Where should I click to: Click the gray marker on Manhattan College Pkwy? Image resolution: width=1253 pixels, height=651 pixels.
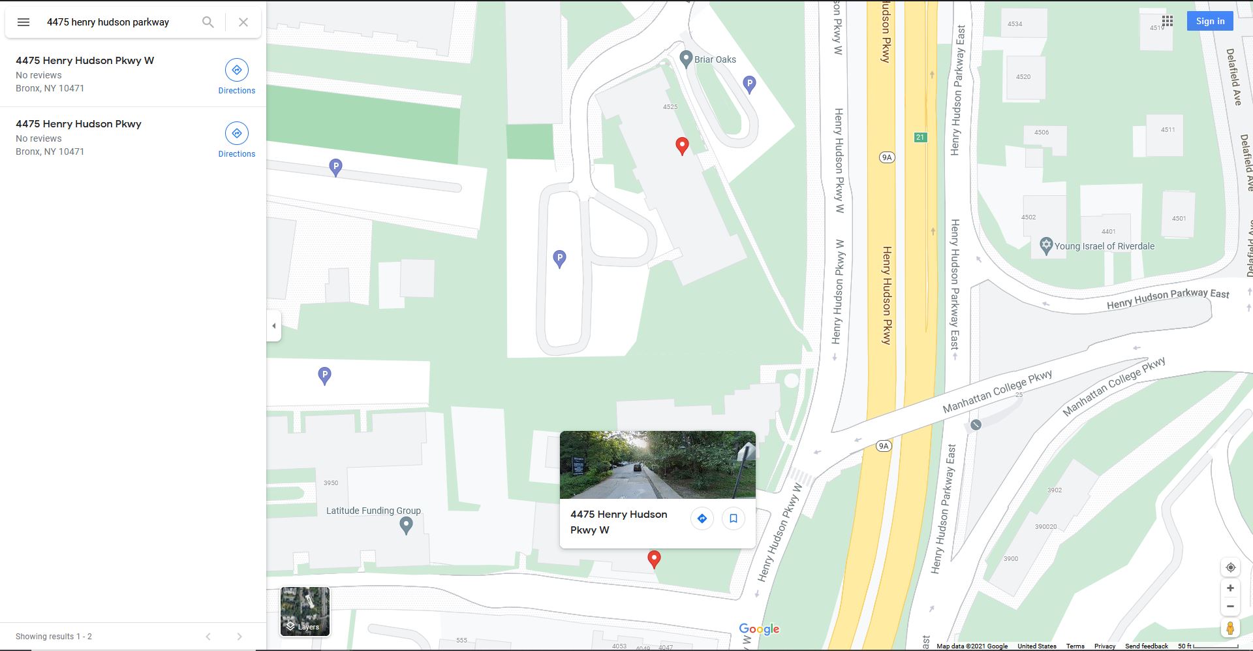point(976,424)
